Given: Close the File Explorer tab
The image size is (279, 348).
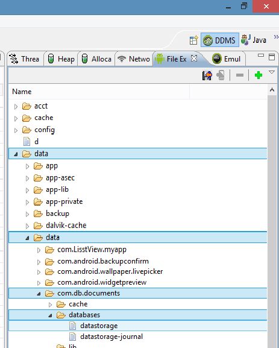Looking at the screenshot, I should tap(194, 59).
